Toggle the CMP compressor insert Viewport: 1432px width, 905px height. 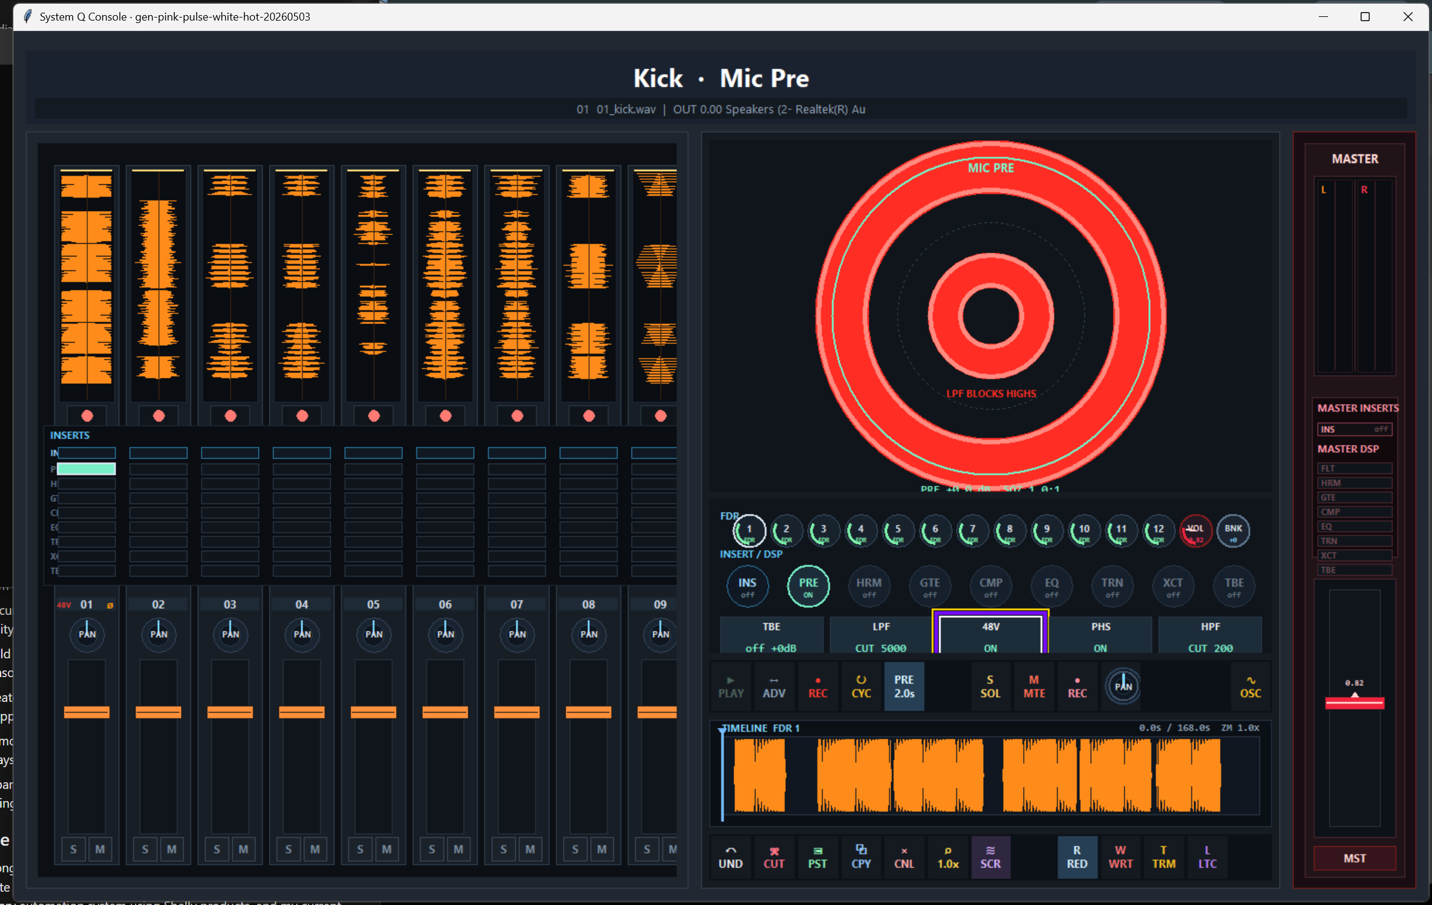[991, 586]
